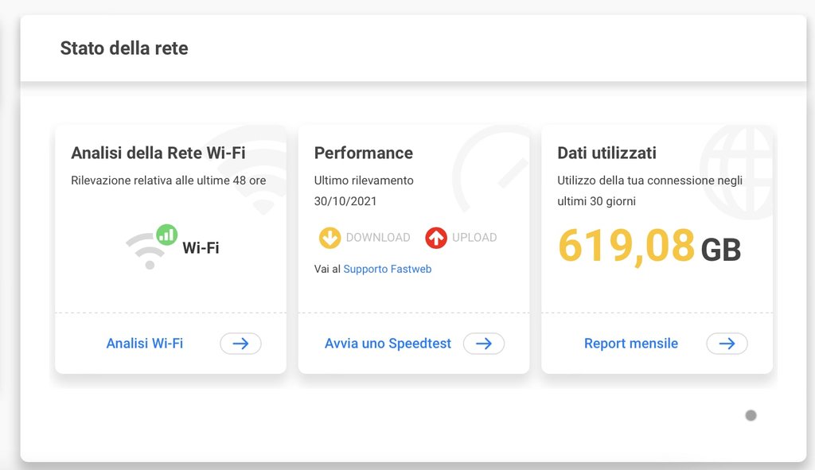
Task: Click arrow button next to Report mensile
Action: point(727,344)
